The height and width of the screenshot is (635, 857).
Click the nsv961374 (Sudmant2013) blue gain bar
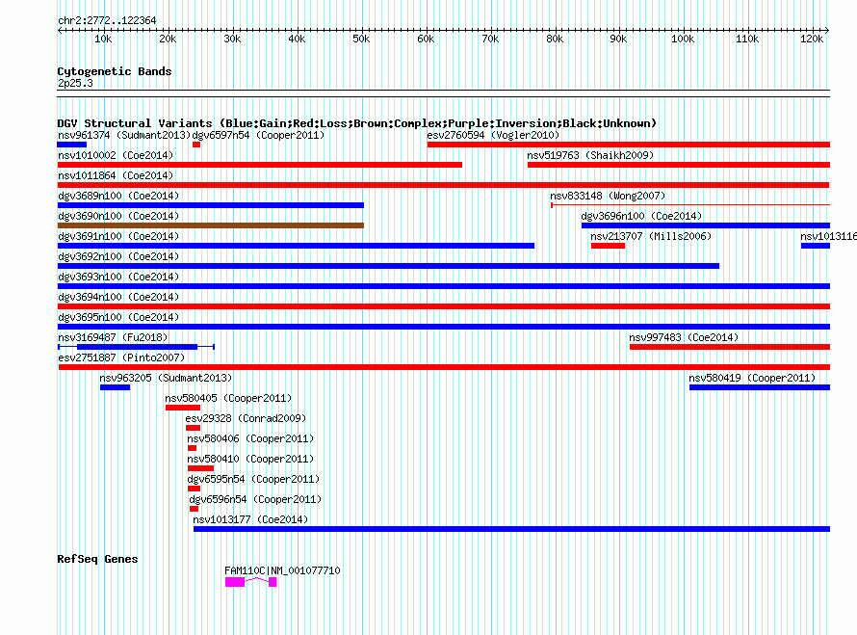[x=71, y=145]
